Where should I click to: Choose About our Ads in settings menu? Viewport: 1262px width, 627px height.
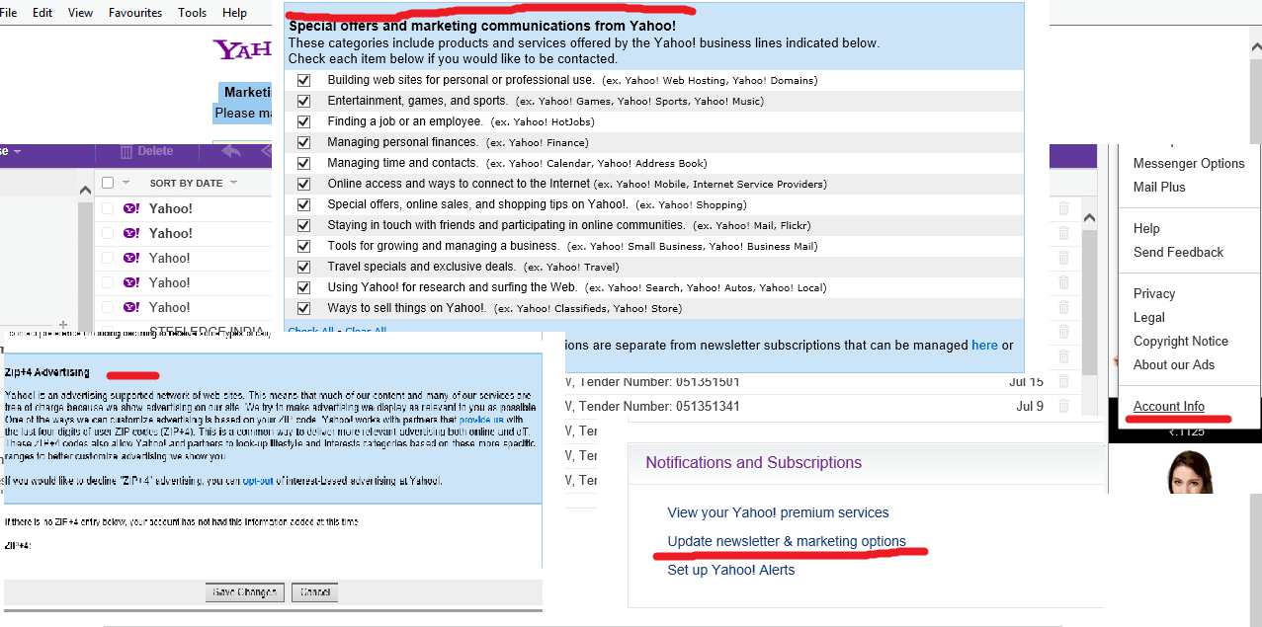click(x=1174, y=364)
